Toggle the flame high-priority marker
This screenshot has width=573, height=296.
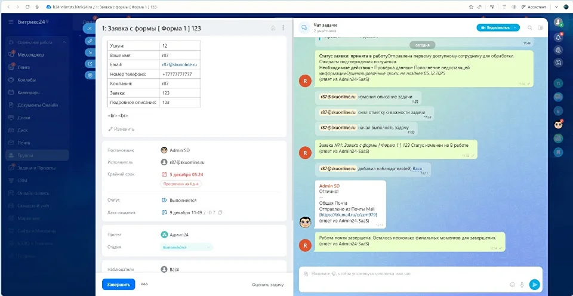point(273,27)
